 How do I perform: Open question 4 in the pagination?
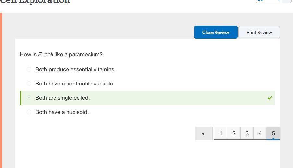pos(260,133)
